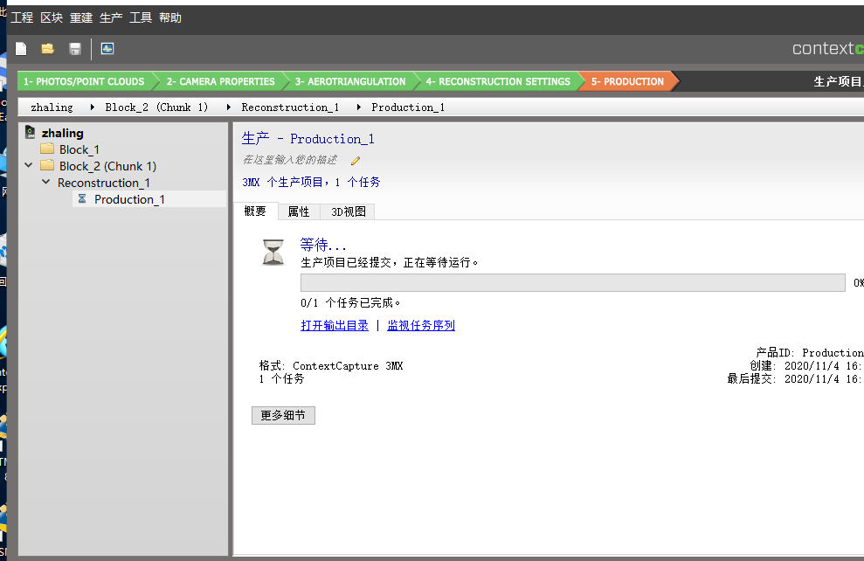The width and height of the screenshot is (864, 561).
Task: Open the 生产 menu
Action: pyautogui.click(x=111, y=17)
